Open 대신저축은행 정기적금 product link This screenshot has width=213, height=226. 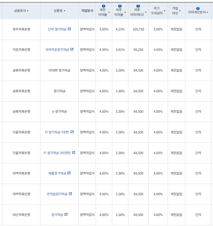coord(57,215)
